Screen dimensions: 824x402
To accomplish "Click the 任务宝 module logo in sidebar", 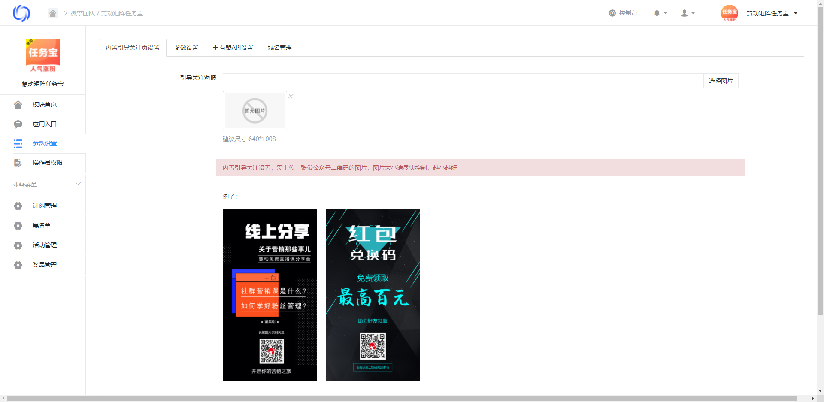I will (43, 56).
